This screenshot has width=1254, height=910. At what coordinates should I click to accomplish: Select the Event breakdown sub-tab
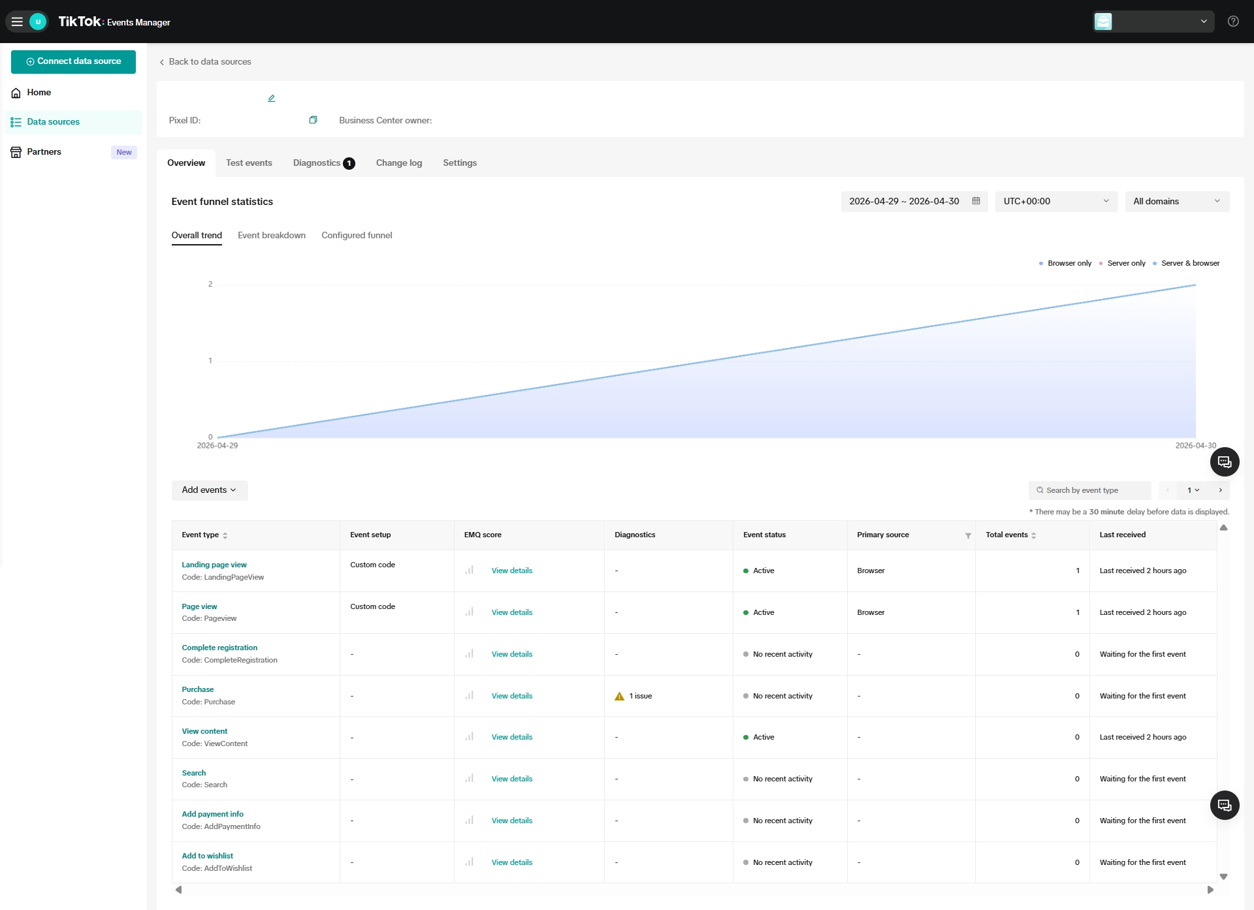click(272, 236)
